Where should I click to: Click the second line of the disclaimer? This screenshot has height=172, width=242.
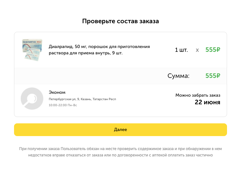pos(121,155)
